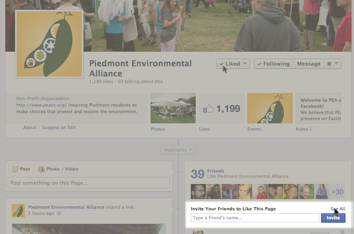Open the 5 hours ago timestamp
This screenshot has height=234, width=354.
[x=41, y=213]
